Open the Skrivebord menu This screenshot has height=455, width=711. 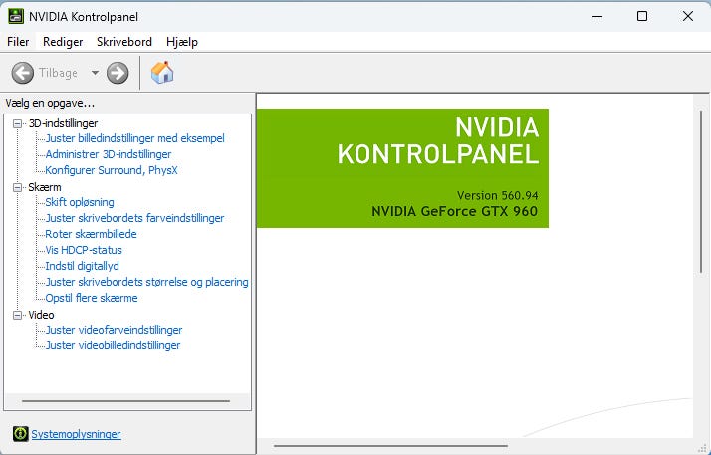(x=124, y=42)
